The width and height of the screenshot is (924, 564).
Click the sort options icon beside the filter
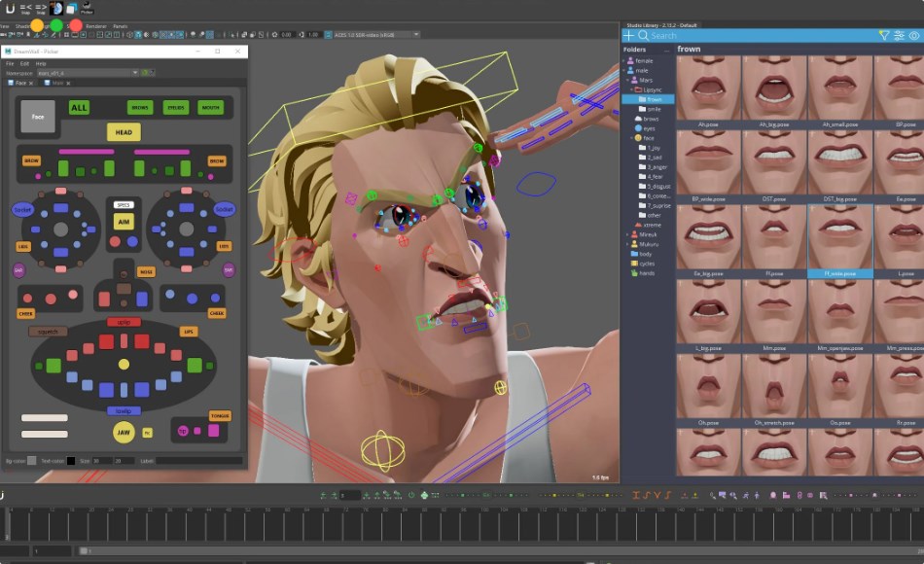(x=900, y=34)
